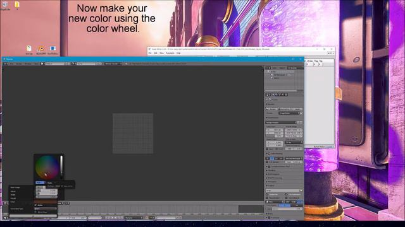Click the timeline auto-keying record button

pyautogui.click(x=147, y=218)
